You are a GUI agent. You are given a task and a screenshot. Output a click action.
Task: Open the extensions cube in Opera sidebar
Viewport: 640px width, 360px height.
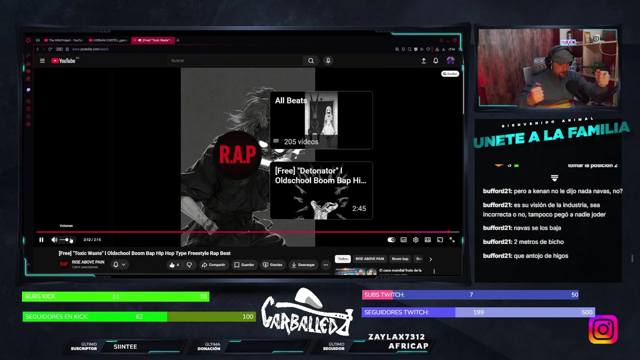[28, 116]
